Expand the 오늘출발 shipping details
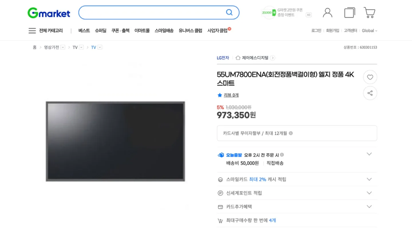412x230 pixels. click(x=369, y=154)
